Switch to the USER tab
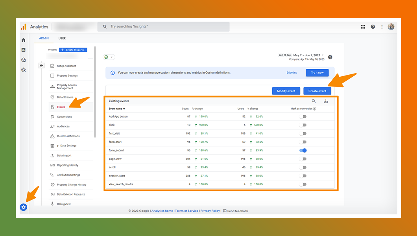The image size is (417, 236). [62, 39]
